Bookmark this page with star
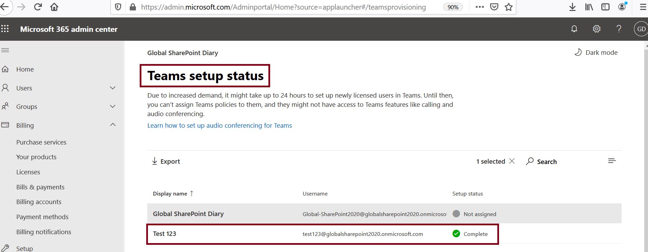Viewport: 648px width, 252px height. click(509, 7)
